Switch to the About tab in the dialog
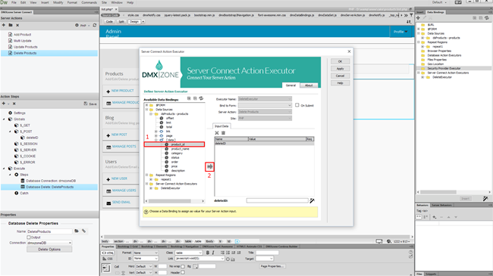Viewport: 493px width, 276px height. (309, 85)
